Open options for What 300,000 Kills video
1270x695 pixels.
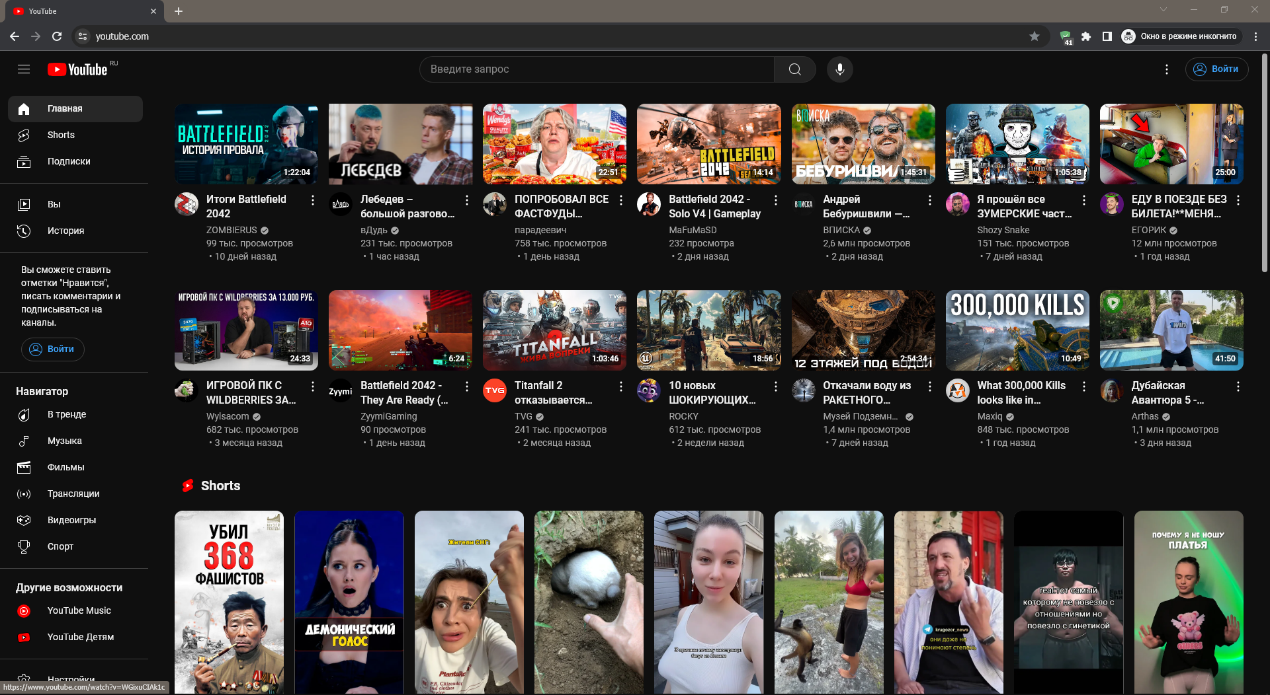click(x=1084, y=386)
